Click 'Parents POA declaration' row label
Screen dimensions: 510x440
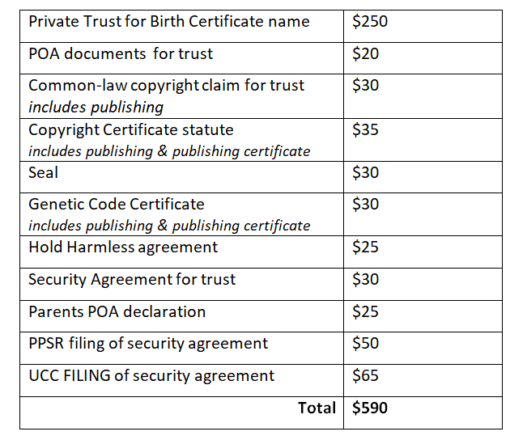tap(117, 311)
